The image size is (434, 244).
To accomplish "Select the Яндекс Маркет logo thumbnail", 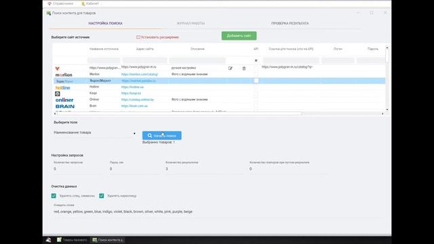I will click(x=64, y=81).
